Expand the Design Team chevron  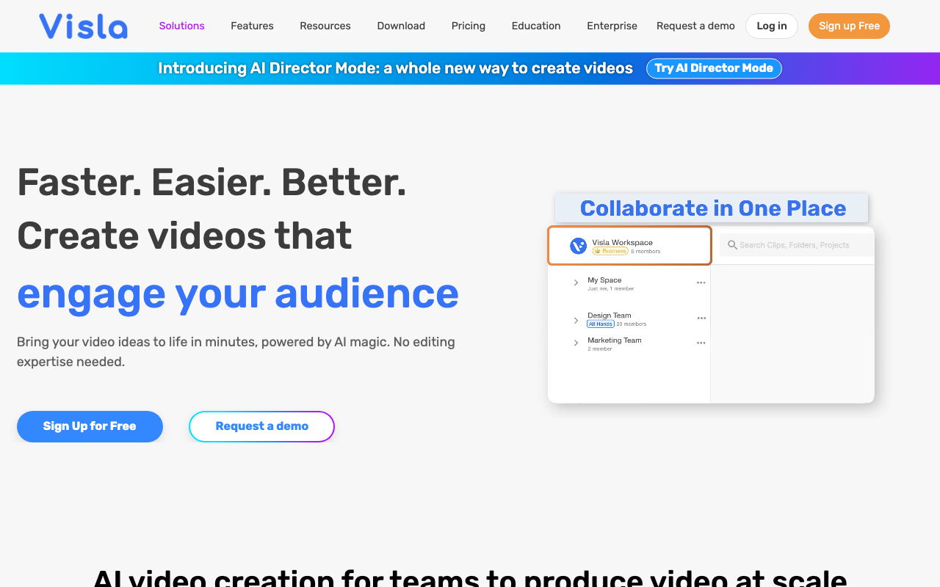(576, 320)
